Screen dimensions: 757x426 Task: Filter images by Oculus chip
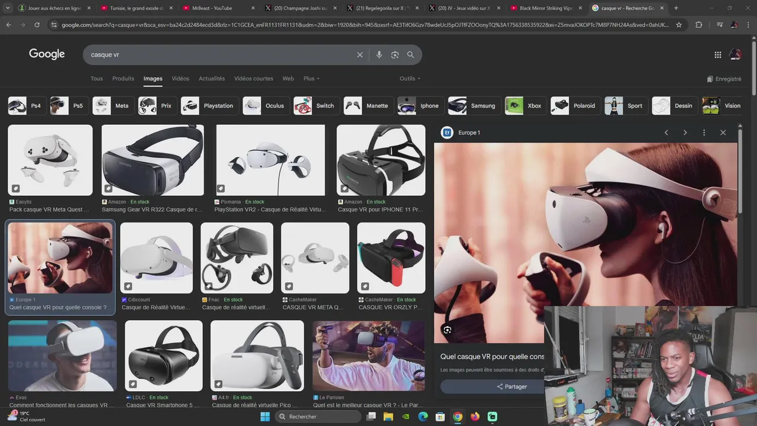point(266,106)
